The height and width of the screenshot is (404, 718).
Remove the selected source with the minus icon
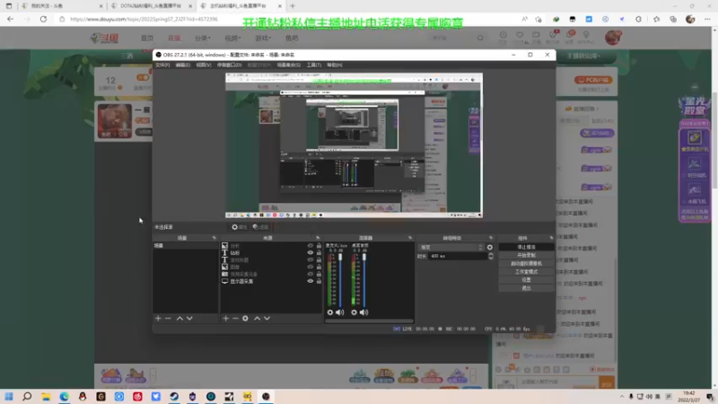[x=235, y=319]
